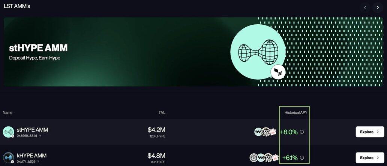Image resolution: width=387 pixels, height=166 pixels.
Task: Show info for the +8.0% historical APY
Action: pos(302,132)
